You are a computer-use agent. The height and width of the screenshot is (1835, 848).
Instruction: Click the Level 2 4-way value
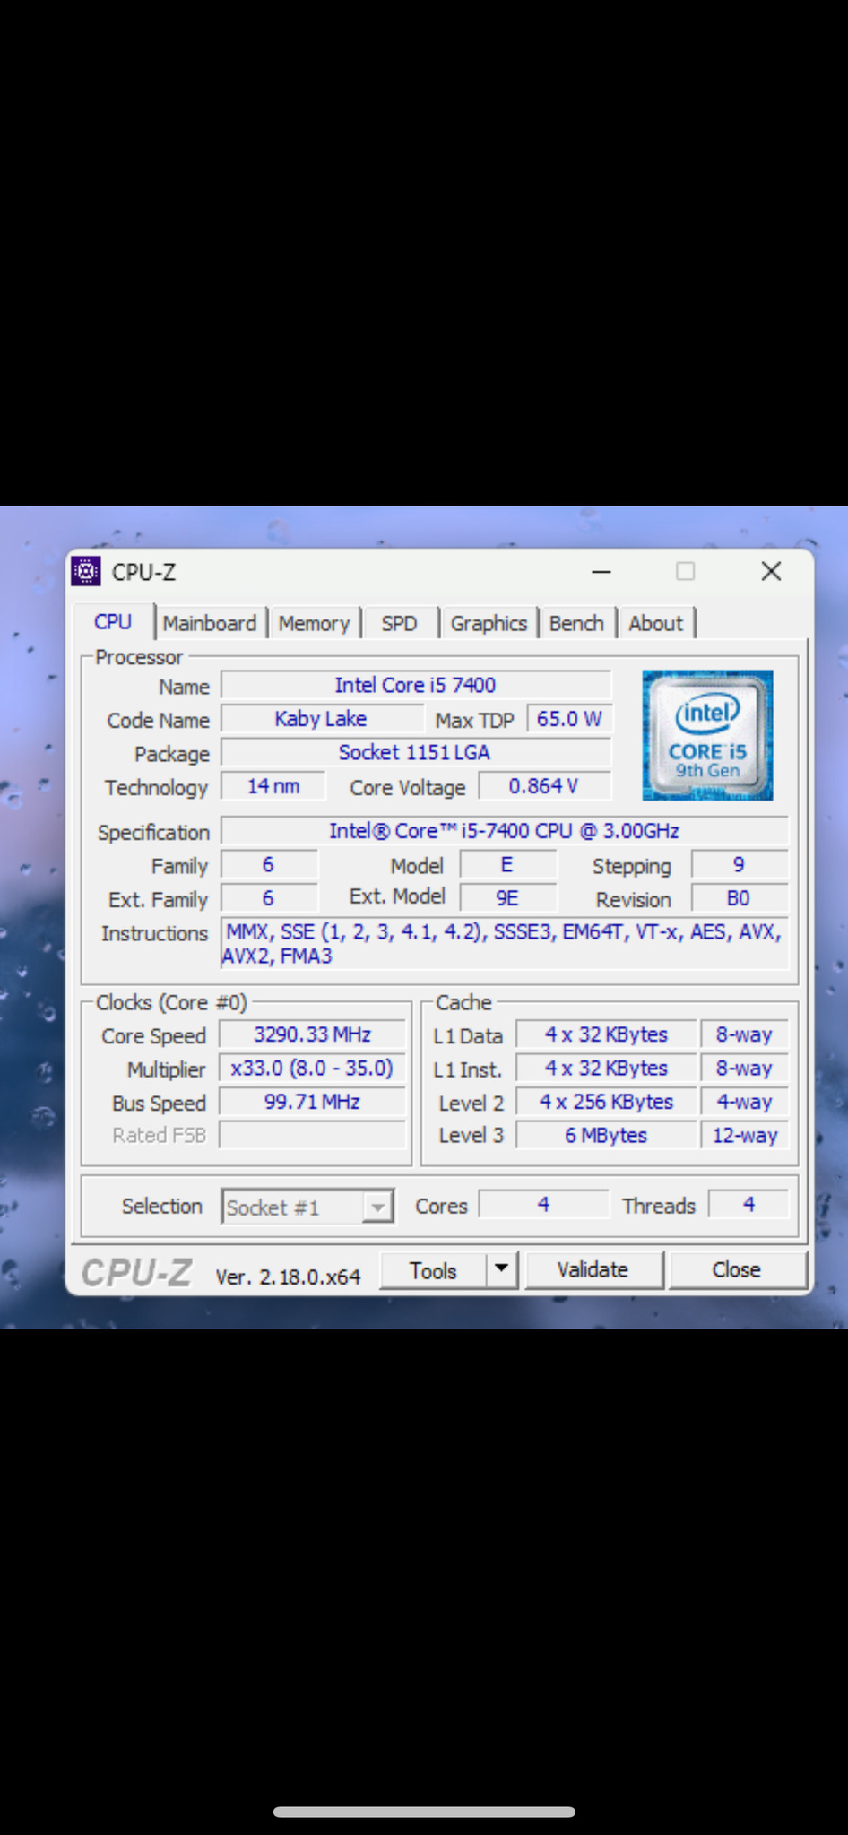point(745,1102)
